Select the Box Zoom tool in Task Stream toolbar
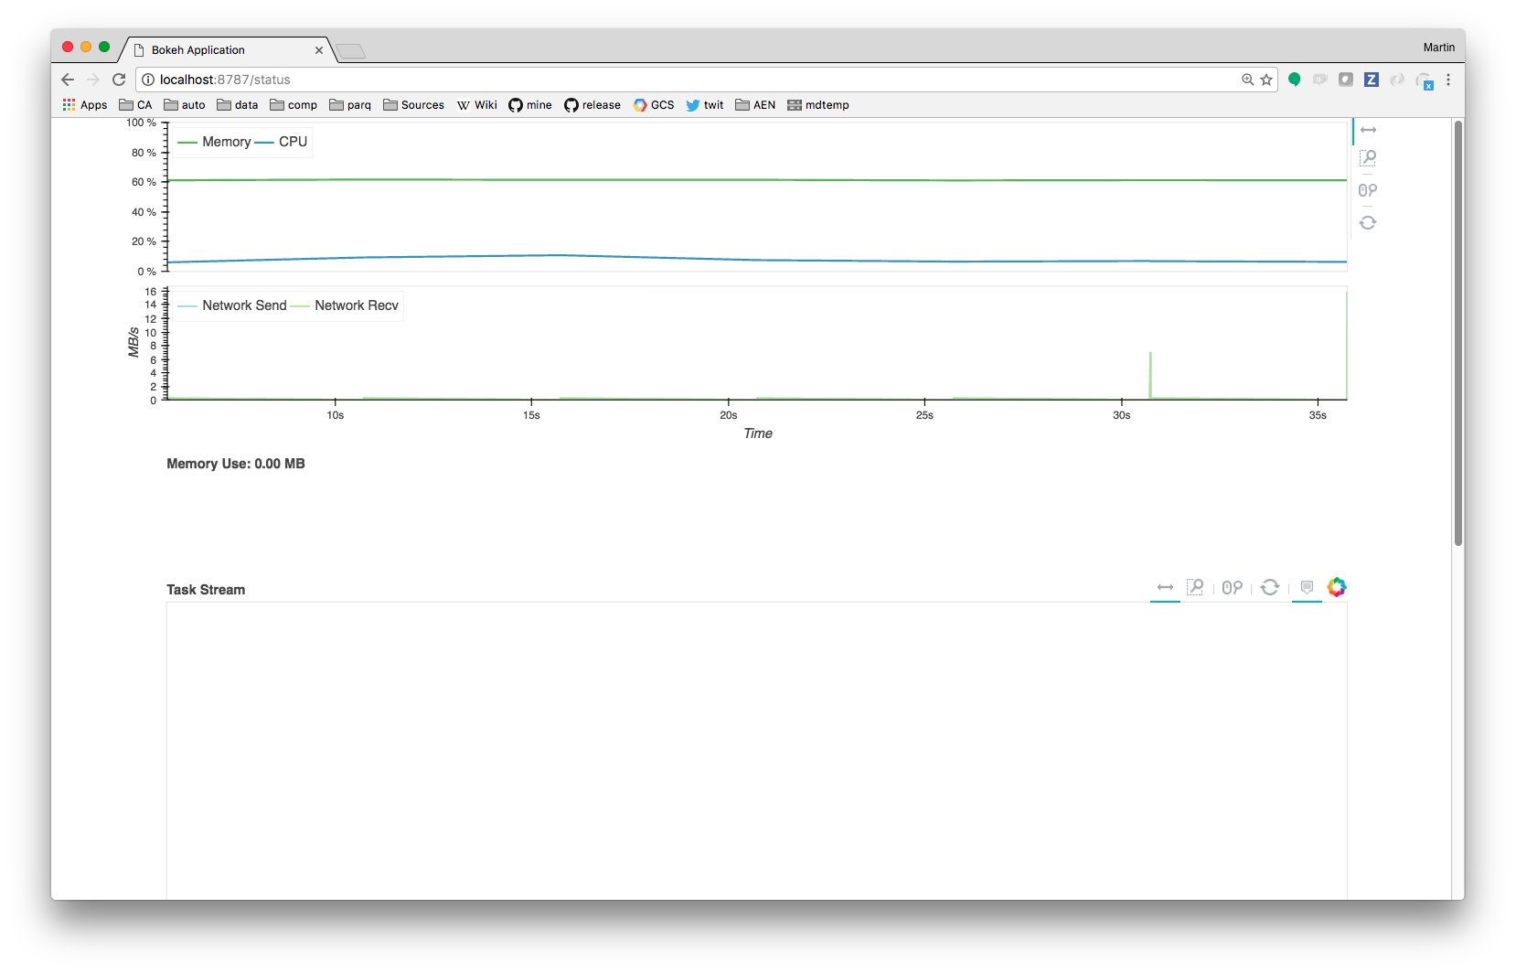Viewport: 1516px width, 973px height. pyautogui.click(x=1194, y=587)
